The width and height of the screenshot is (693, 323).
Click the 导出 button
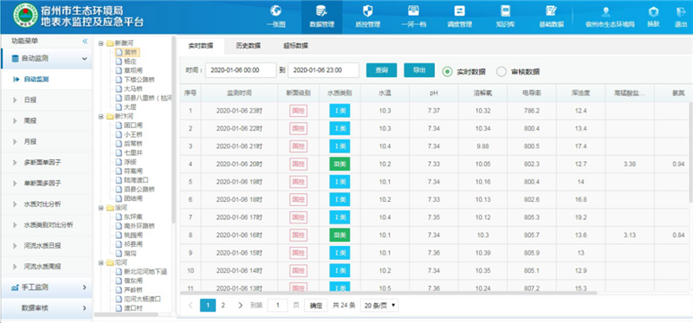[x=419, y=70]
